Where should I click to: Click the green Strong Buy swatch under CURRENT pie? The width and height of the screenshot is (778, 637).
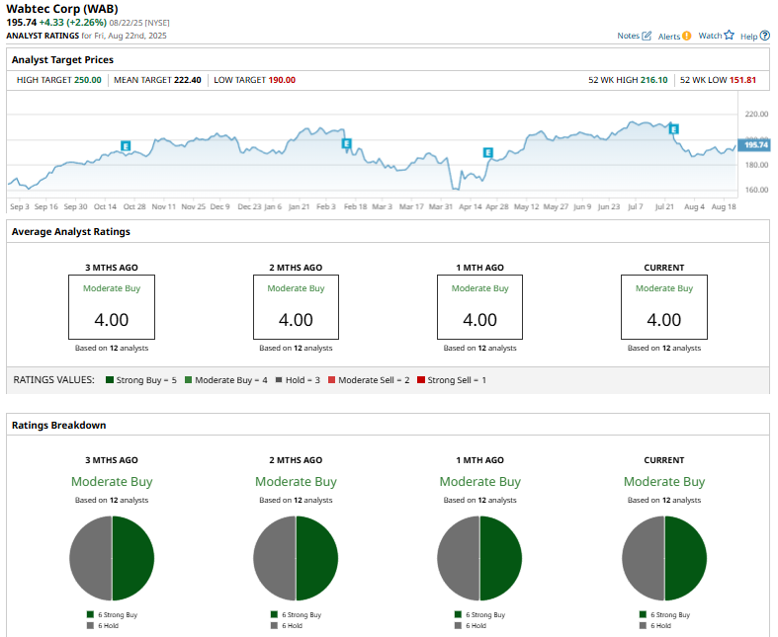643,614
